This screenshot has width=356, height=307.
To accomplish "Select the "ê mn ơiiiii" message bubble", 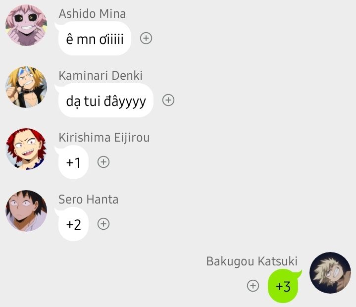I will pyautogui.click(x=95, y=39).
